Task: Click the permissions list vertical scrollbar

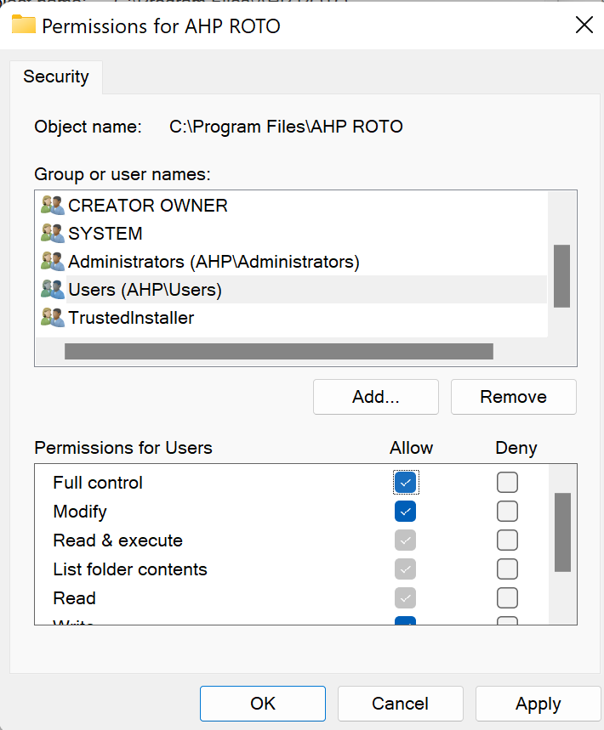Action: 562,532
